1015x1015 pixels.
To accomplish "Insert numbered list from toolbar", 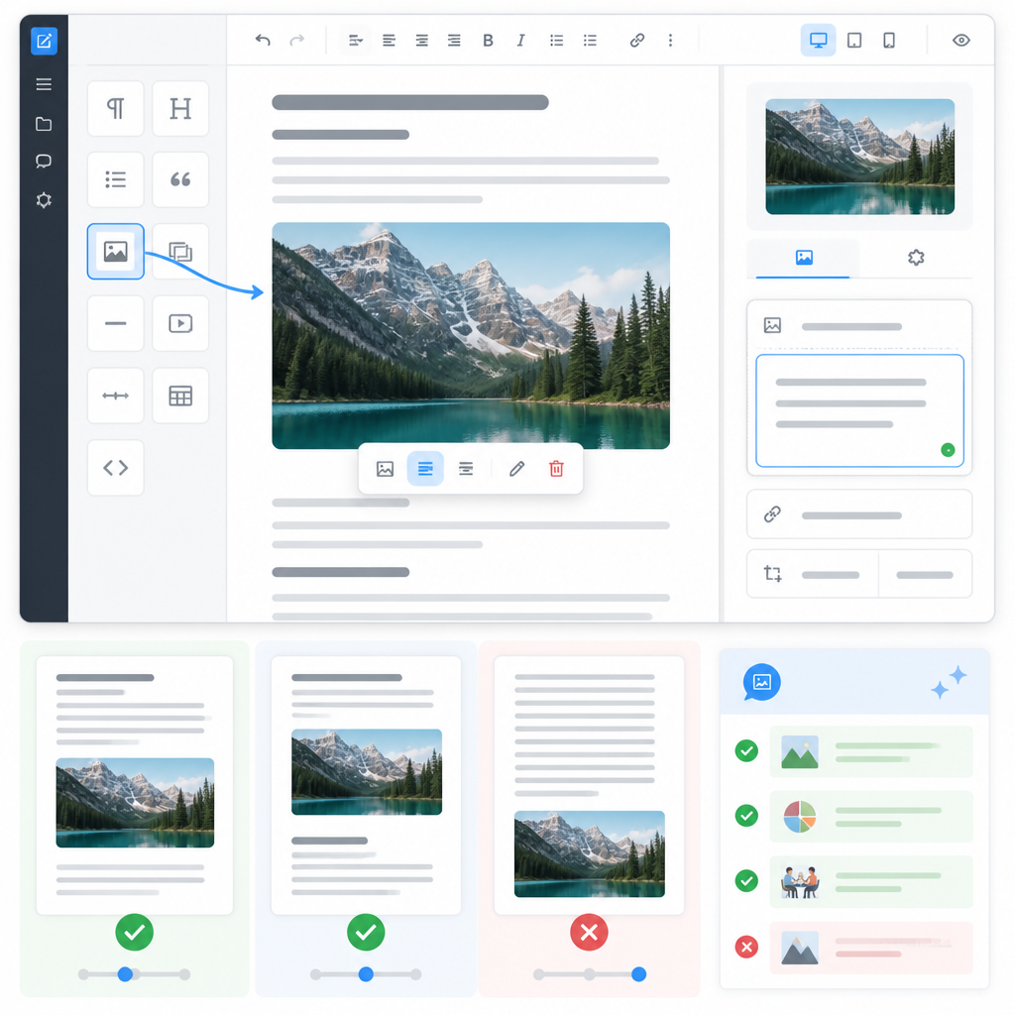I will [590, 40].
